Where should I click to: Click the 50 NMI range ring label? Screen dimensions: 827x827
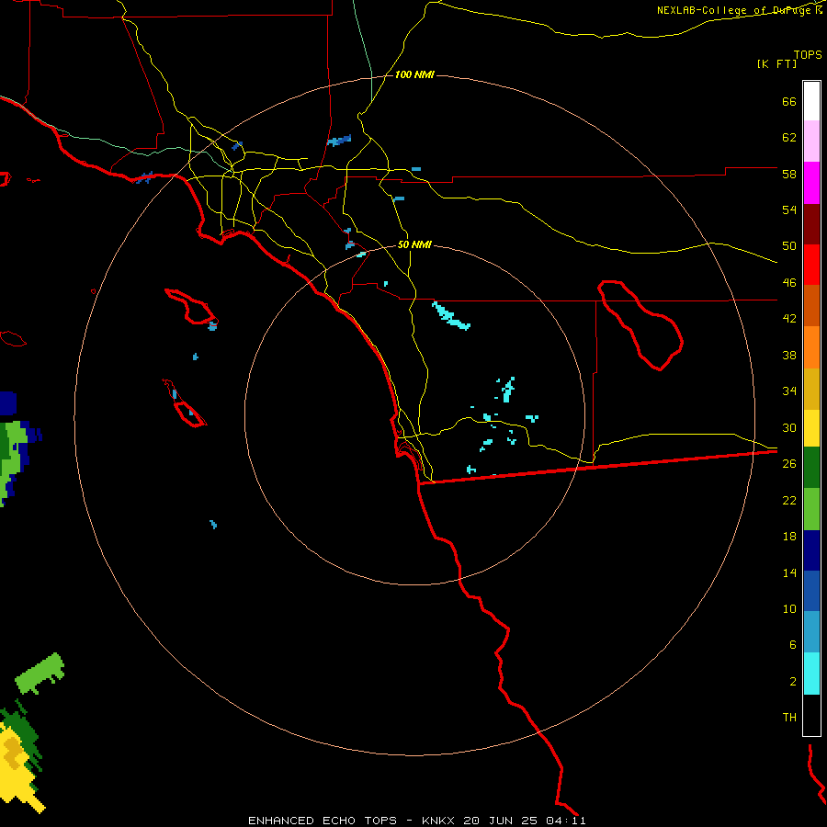pos(414,244)
